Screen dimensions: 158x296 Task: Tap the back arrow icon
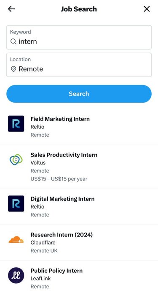[x=11, y=9]
